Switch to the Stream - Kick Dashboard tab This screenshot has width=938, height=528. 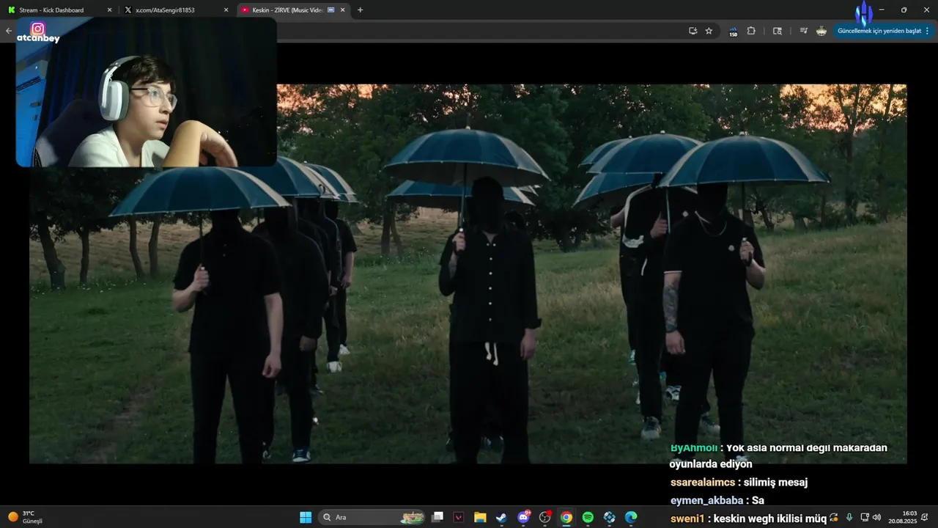(59, 10)
